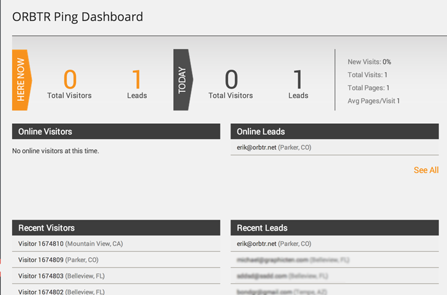Click orange Total Visitors count under Here Now
This screenshot has height=295, width=447.
70,79
